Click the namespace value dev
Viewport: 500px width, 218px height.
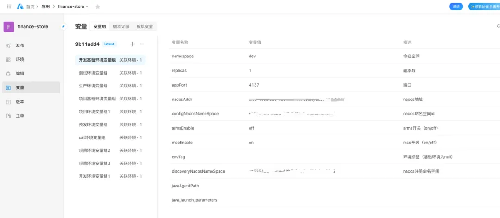tap(252, 56)
